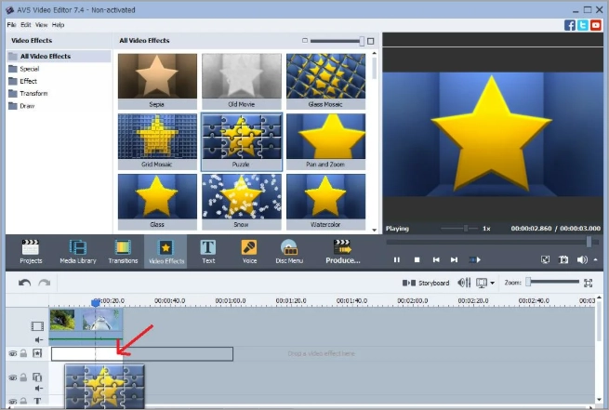Take a snapshot of the preview

pyautogui.click(x=563, y=259)
